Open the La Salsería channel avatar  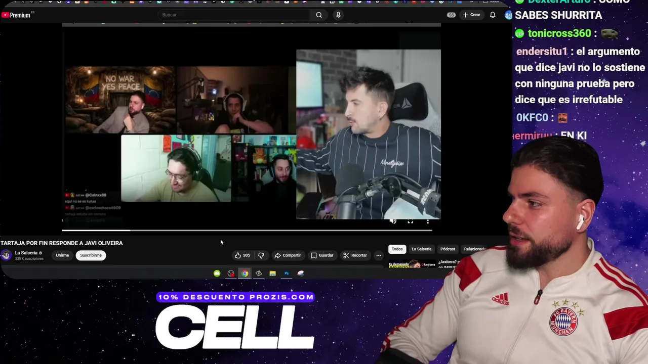click(6, 255)
